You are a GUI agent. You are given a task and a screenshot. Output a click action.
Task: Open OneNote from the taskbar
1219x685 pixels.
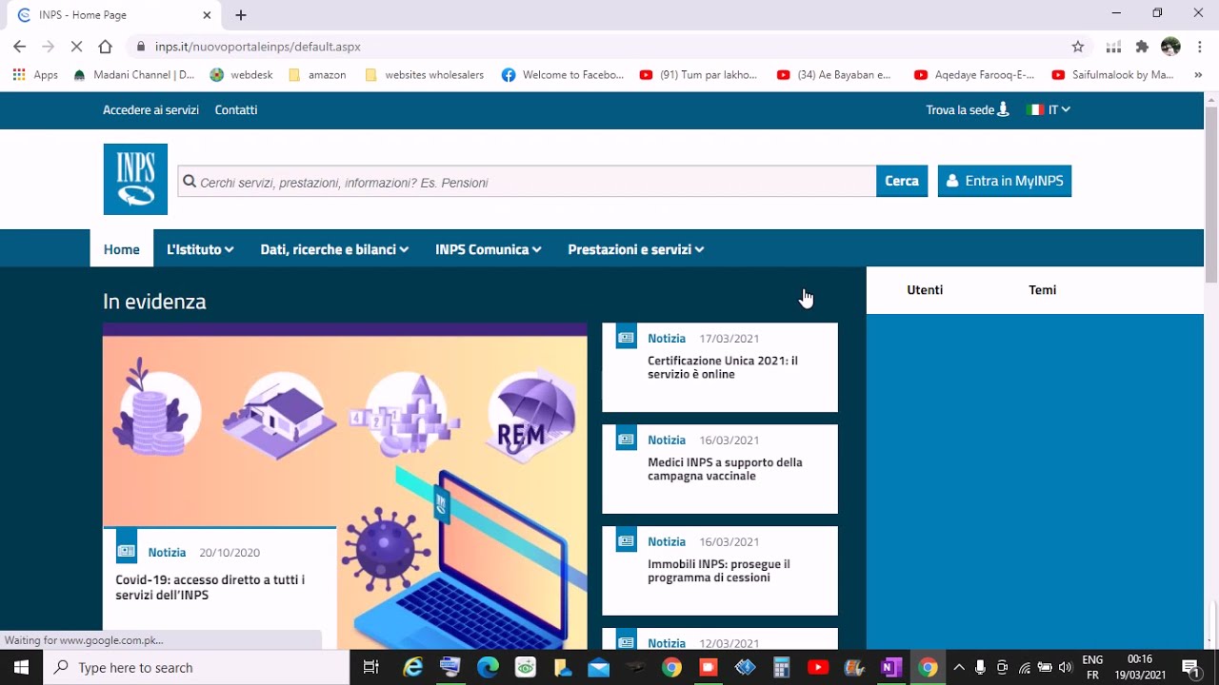click(891, 667)
